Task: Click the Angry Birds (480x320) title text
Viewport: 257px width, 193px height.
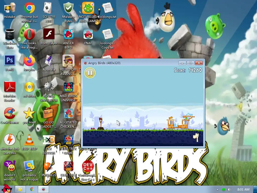Action: tap(104, 63)
